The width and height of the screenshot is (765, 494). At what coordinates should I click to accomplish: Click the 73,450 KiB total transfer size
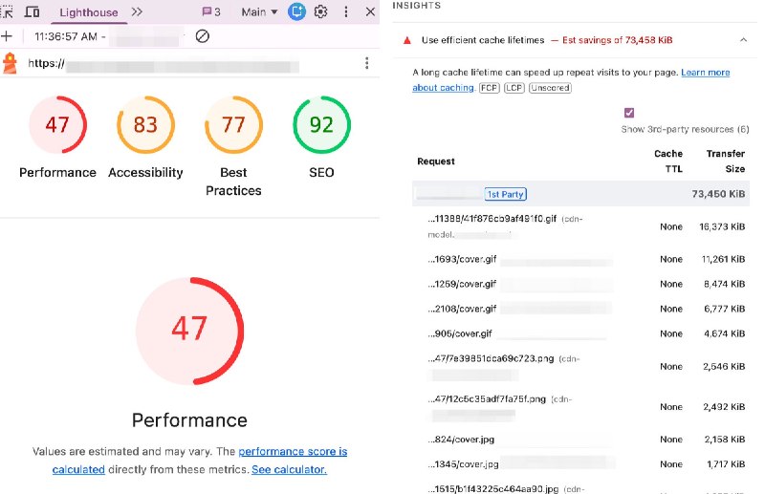click(x=718, y=194)
